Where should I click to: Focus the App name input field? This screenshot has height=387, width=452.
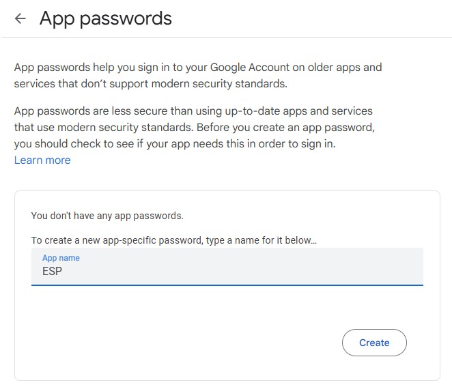[x=227, y=266]
